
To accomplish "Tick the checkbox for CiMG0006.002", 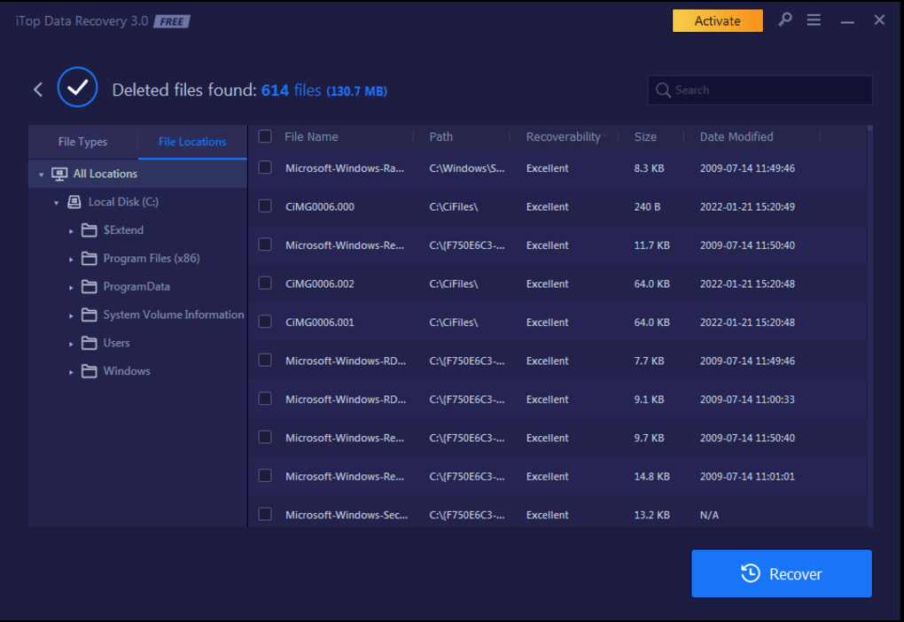I will [x=265, y=284].
